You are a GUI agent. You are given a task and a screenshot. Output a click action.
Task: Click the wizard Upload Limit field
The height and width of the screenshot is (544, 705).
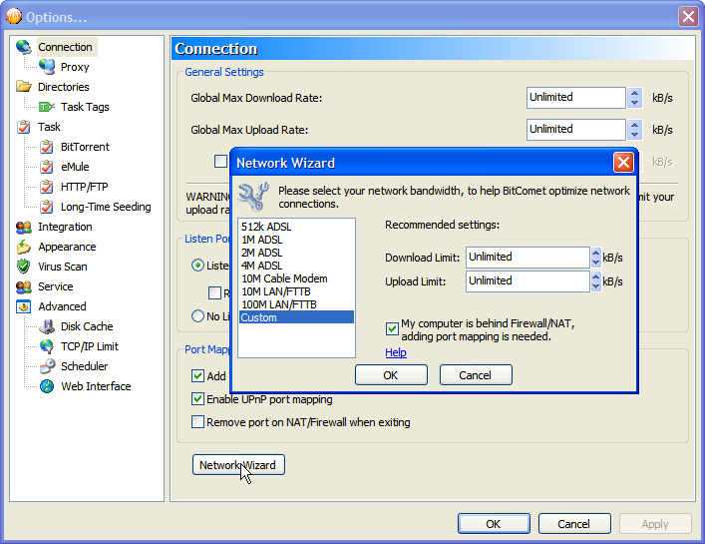528,281
